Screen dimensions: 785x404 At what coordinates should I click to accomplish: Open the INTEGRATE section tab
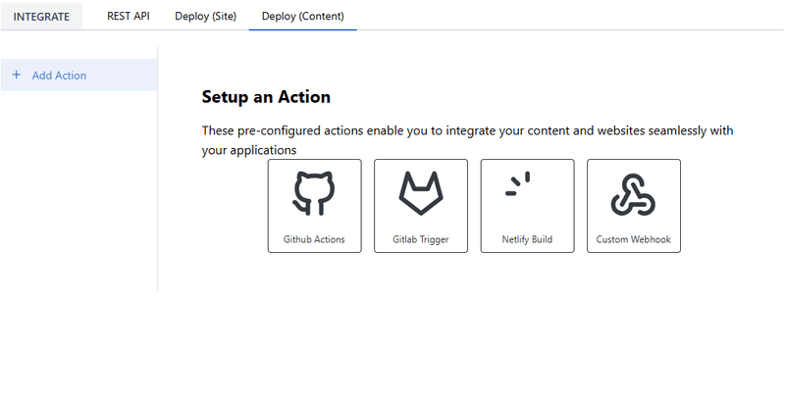click(41, 17)
